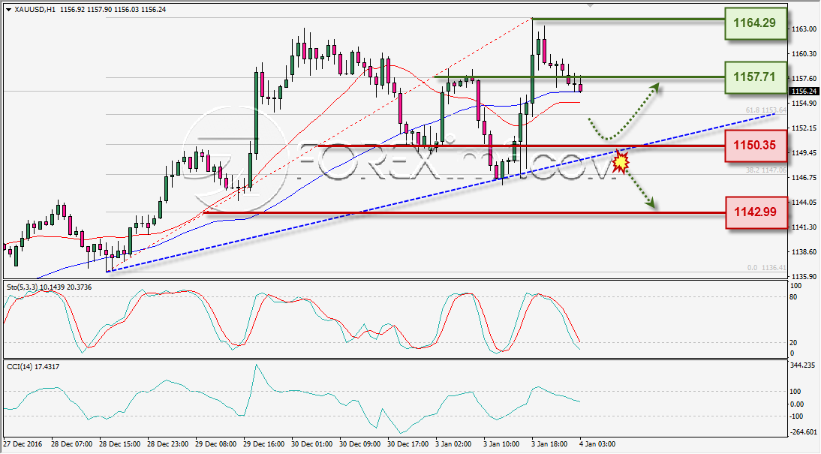This screenshot has width=821, height=454.
Task: Click the 1154.90 price axis label
Action: [804, 103]
